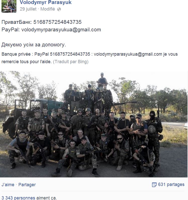Click the ПриватБанк card number text
Image resolution: width=188 pixels, height=200 pixels.
[57, 22]
